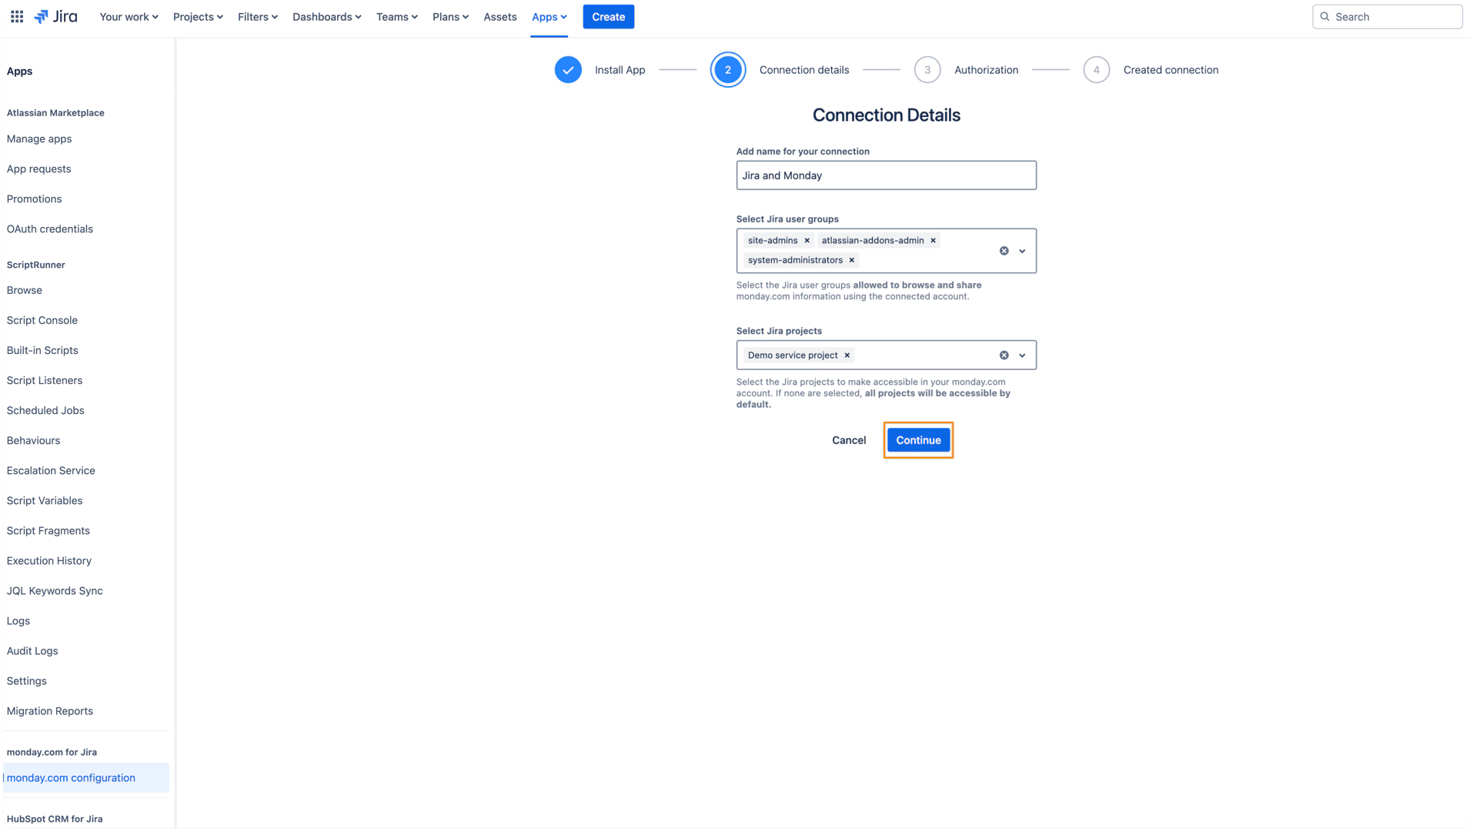
Task: Remove the Demo service project tag
Action: pyautogui.click(x=847, y=355)
